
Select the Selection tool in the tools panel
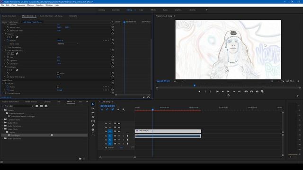point(93,104)
